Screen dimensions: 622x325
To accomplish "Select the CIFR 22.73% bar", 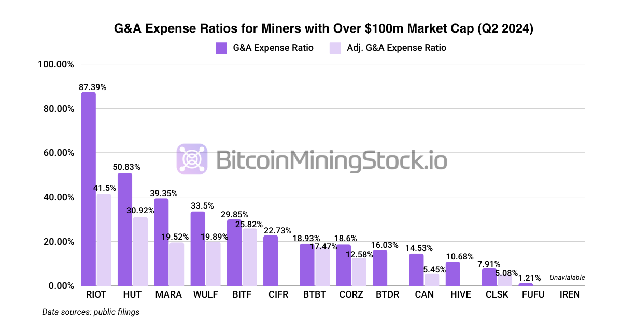I will pyautogui.click(x=271, y=261).
